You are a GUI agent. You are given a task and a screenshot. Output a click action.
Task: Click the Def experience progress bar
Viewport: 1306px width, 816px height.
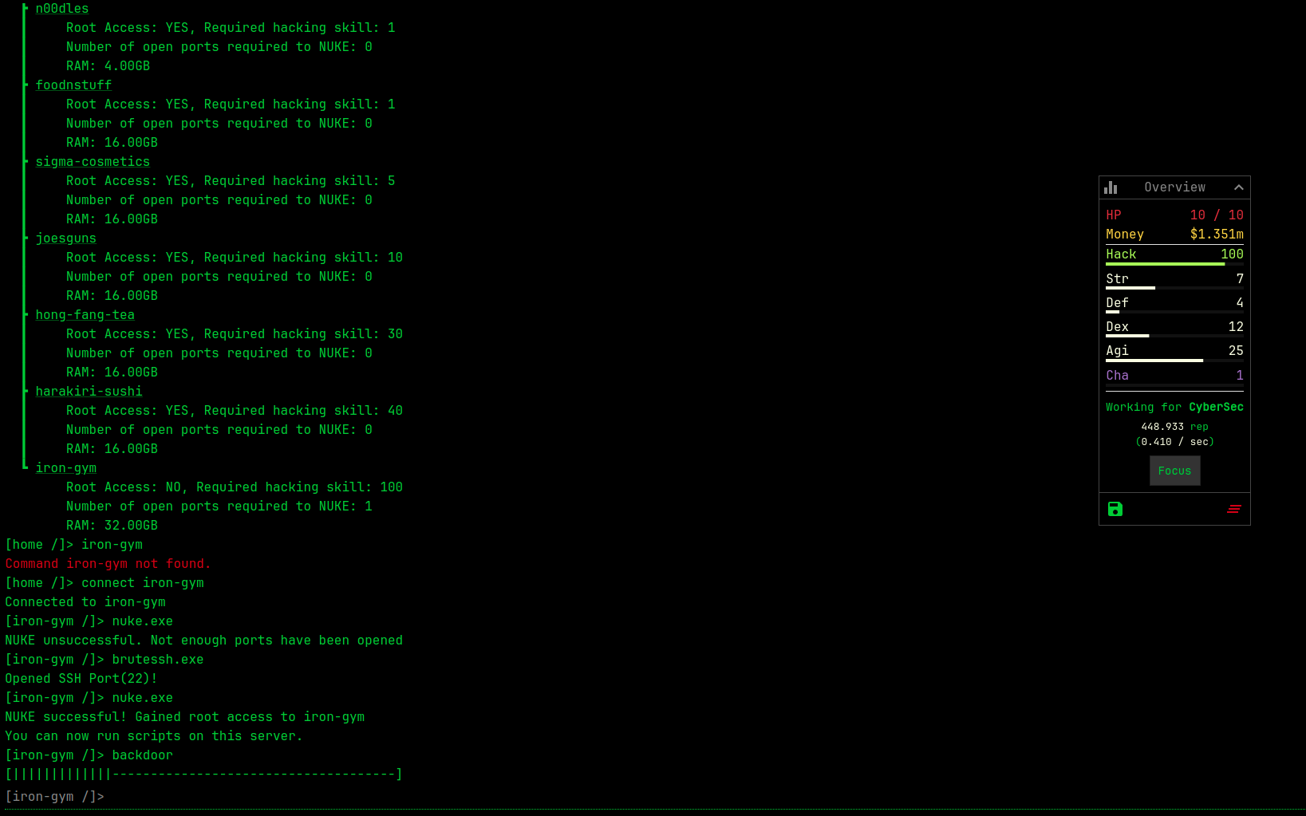[x=1174, y=312]
